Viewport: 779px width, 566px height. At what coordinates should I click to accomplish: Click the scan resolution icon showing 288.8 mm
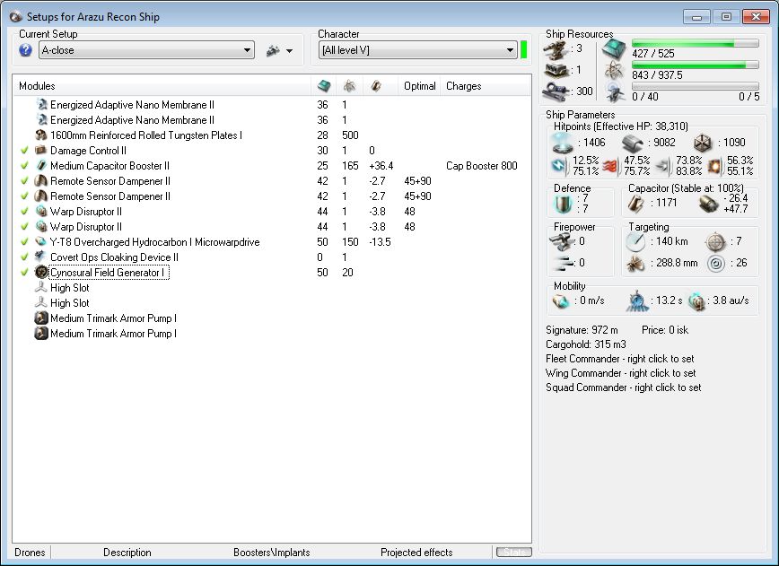pos(635,263)
